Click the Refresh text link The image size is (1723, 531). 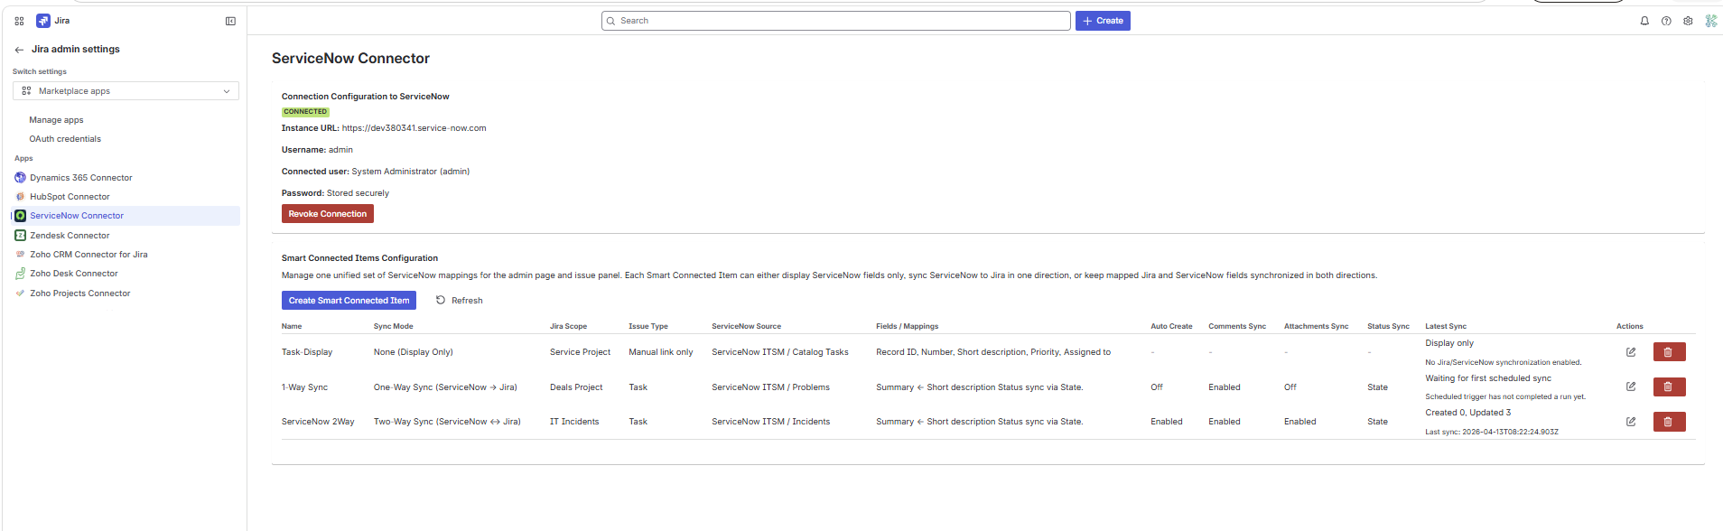coord(467,301)
